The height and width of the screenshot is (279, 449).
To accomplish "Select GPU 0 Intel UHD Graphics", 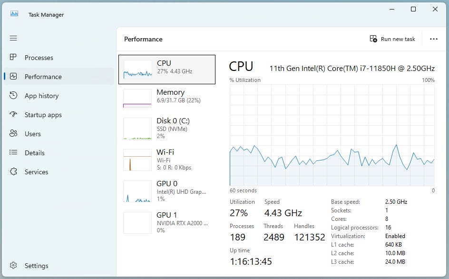I will pos(167,191).
